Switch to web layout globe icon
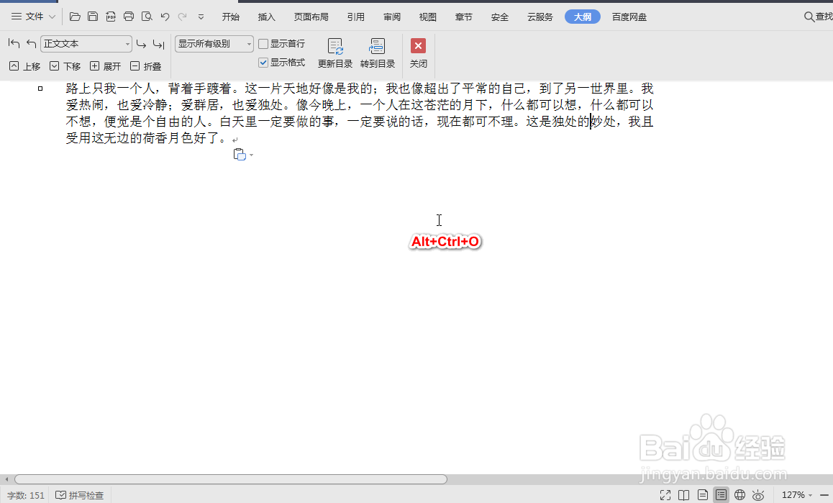833x503 pixels. [739, 495]
